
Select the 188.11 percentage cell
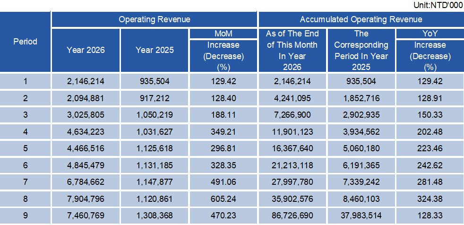223,115
